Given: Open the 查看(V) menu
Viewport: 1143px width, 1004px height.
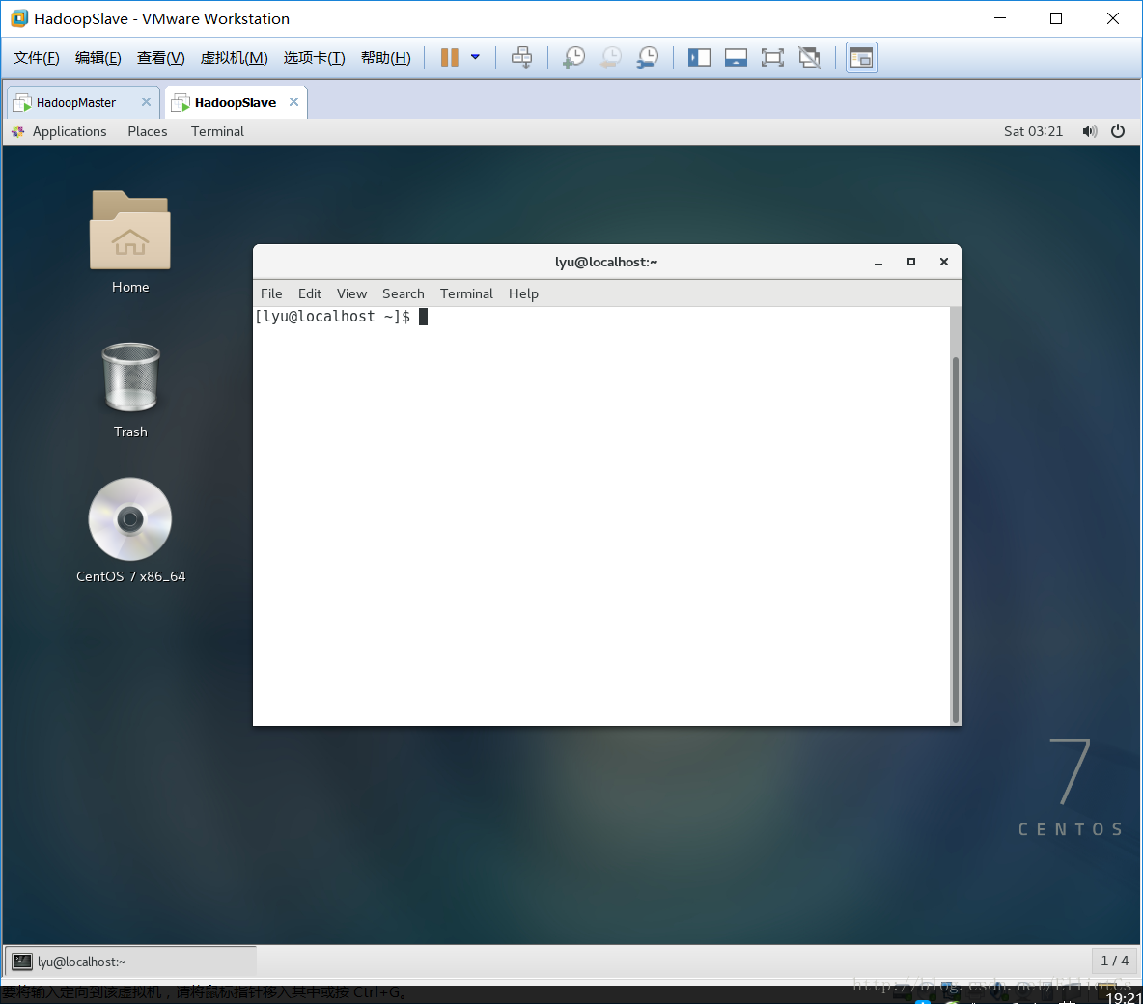Looking at the screenshot, I should tap(160, 58).
